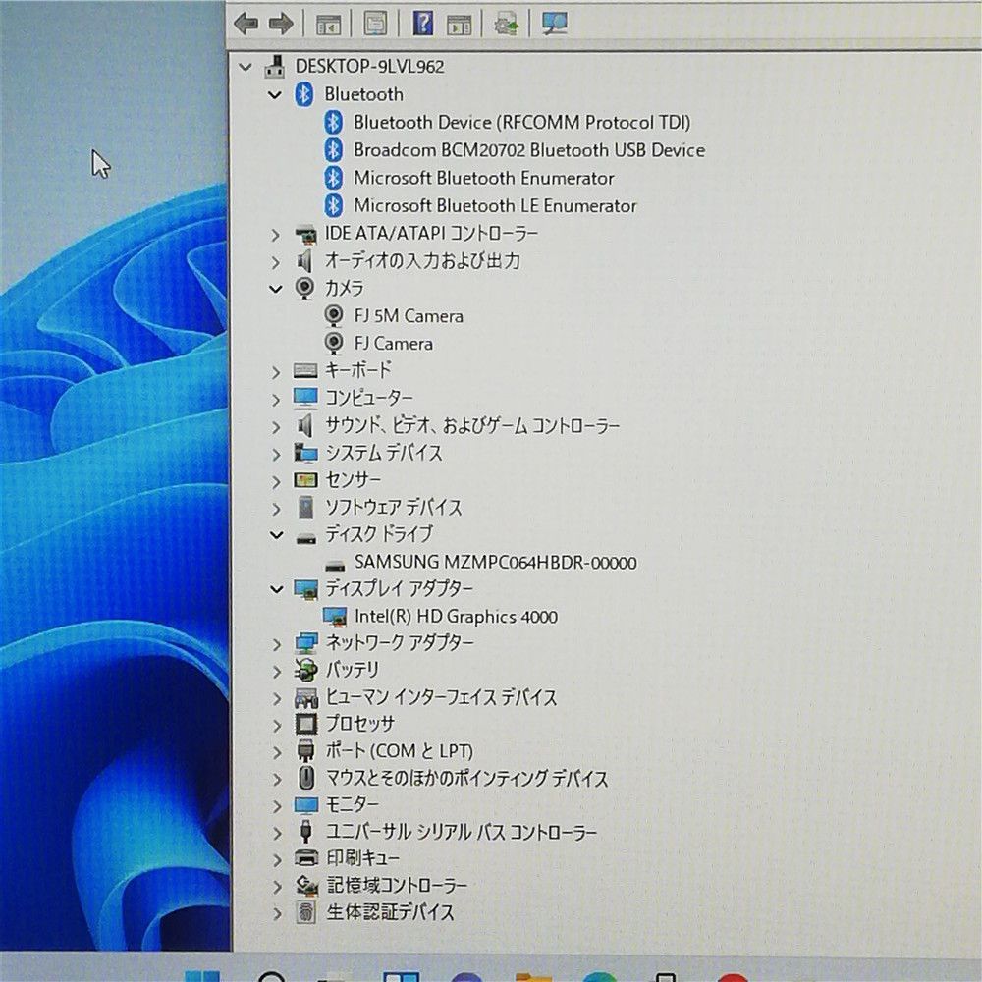Click the action pane toggle toolbar icon

[459, 25]
